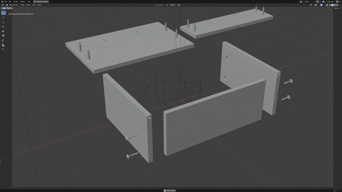Select the Annotate pencil tool

3,41
